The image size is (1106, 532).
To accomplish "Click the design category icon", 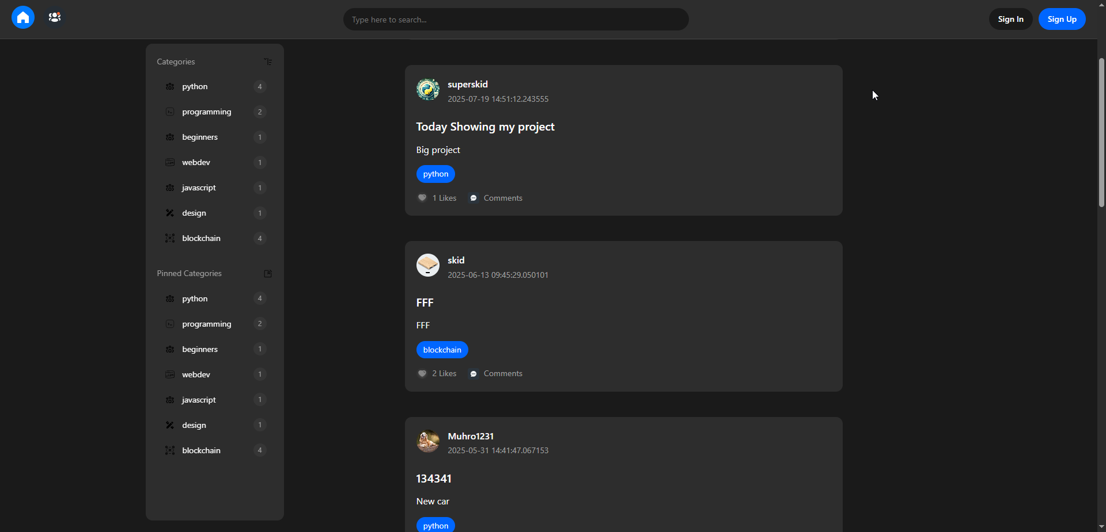I will click(170, 213).
